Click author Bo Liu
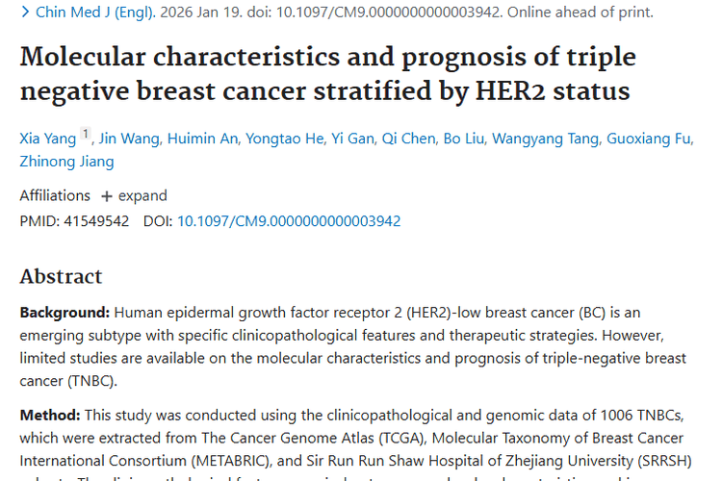Screen dimensions: 722x481 click(x=463, y=139)
